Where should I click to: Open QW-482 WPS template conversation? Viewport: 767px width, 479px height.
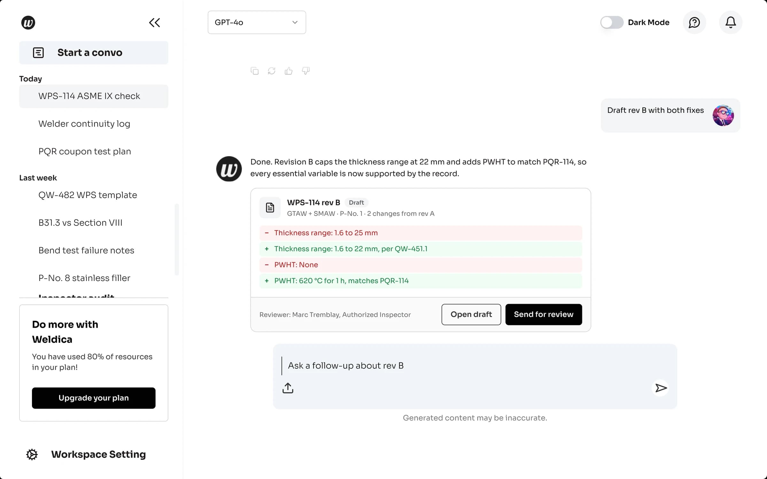[94, 195]
